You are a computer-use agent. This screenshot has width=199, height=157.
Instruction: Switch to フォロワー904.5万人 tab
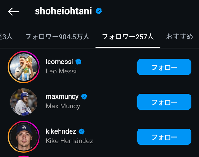click(x=57, y=37)
